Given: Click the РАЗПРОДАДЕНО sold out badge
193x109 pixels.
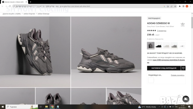Looking at the screenshot, I should (154, 18).
